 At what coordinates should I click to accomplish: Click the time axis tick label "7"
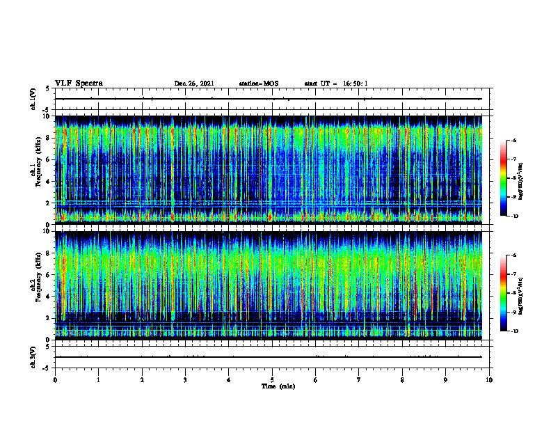(359, 380)
